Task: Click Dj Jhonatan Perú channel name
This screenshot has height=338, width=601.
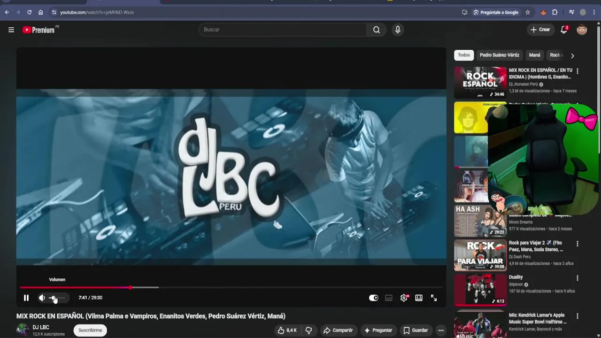Action: click(524, 84)
